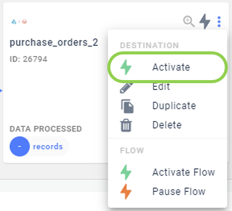Click the gray lightning bolt status icon
This screenshot has width=232, height=211.
click(x=205, y=22)
